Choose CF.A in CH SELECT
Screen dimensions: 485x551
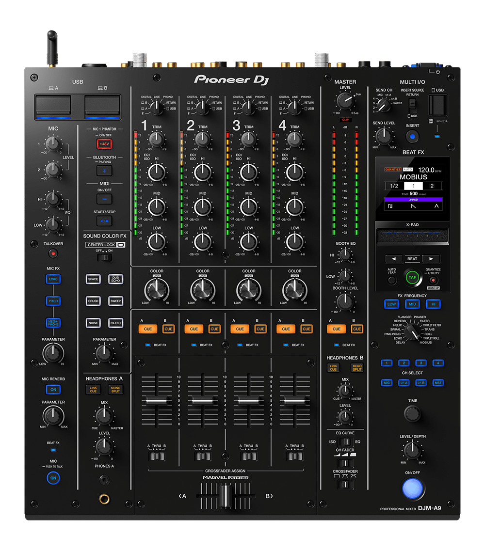404,383
